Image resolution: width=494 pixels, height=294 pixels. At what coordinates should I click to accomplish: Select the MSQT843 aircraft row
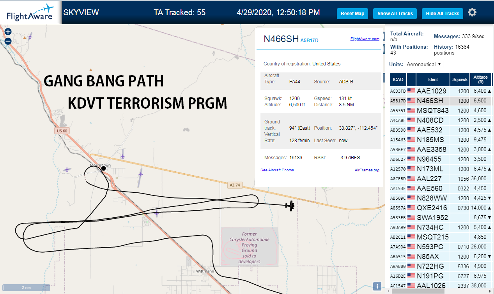click(440, 110)
